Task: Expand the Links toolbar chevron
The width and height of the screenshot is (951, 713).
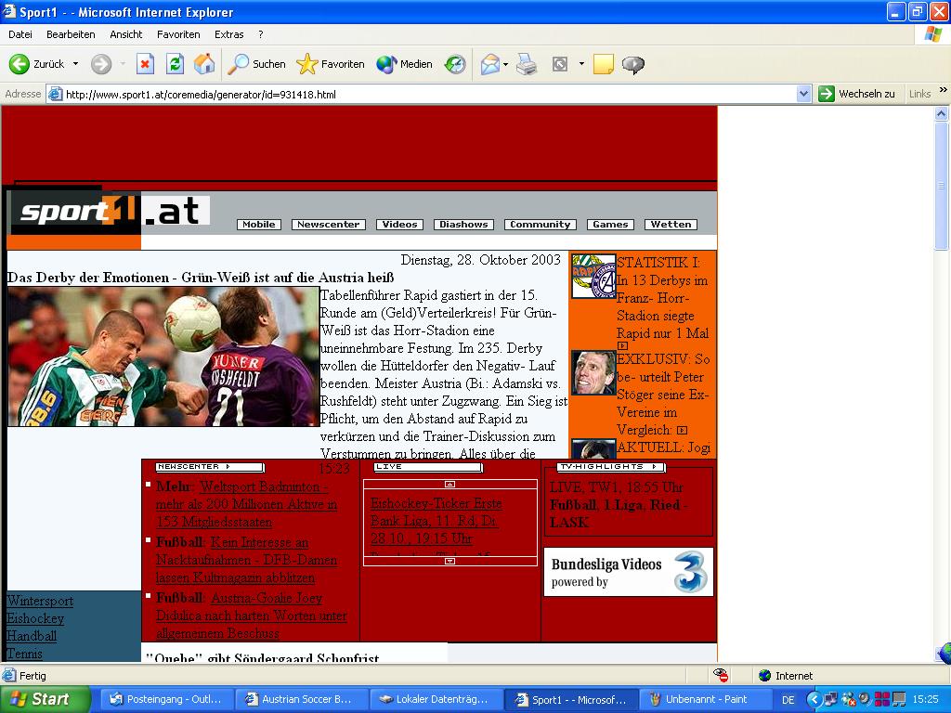Action: (944, 90)
